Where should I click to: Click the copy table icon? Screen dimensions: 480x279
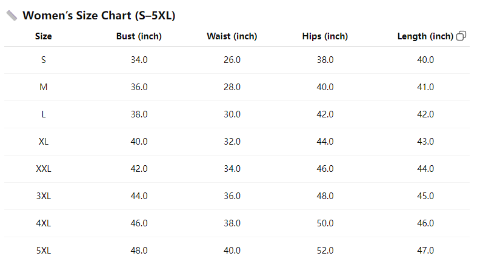click(x=461, y=36)
